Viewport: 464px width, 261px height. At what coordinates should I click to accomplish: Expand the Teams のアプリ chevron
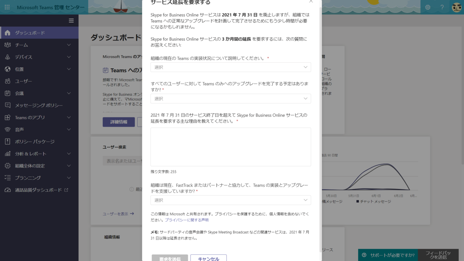pyautogui.click(x=69, y=118)
